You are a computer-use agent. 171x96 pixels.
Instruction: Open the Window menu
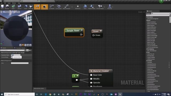14,3
